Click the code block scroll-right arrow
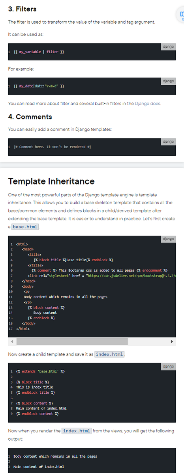Screen dimensions: 184x473 click(172, 341)
